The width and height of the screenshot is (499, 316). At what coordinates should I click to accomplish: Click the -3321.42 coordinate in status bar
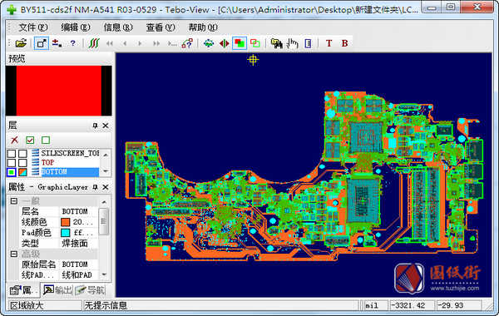(411, 305)
